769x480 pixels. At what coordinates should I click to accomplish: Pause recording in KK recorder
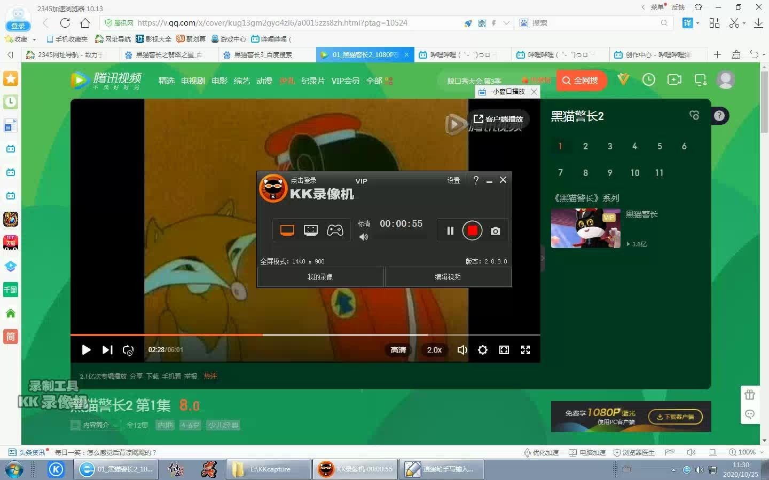pos(450,231)
